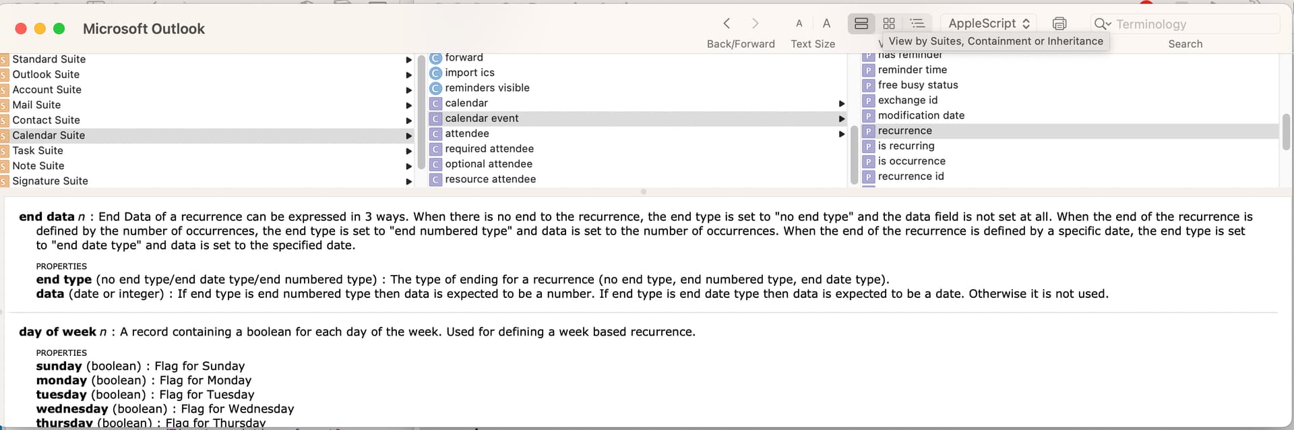Switch to the view-by-Containment grid icon
Image resolution: width=1294 pixels, height=430 pixels.
point(889,24)
